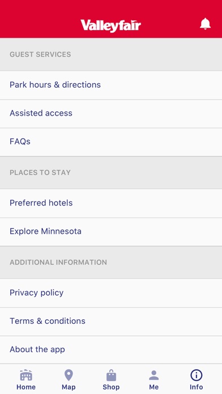Image resolution: width=222 pixels, height=394 pixels.
Task: Open the Home castle icon
Action: coord(26,375)
